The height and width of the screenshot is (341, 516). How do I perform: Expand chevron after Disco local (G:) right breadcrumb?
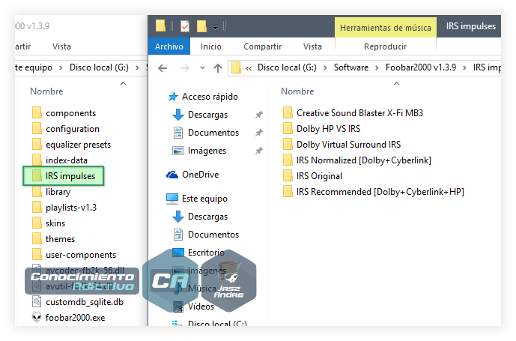coord(325,68)
